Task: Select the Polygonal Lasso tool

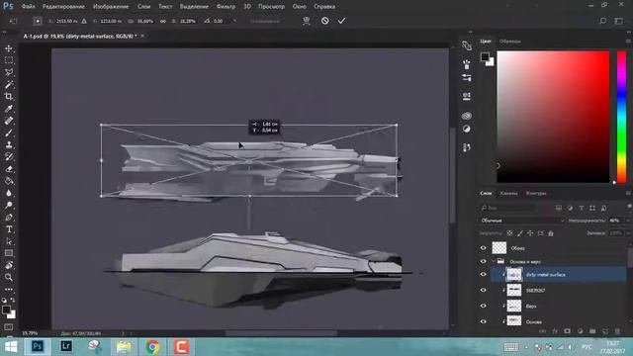Action: tap(9, 72)
